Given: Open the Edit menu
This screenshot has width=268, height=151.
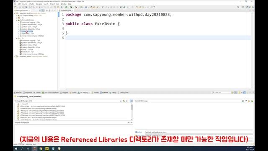Looking at the screenshot, I should tap(19, 4).
